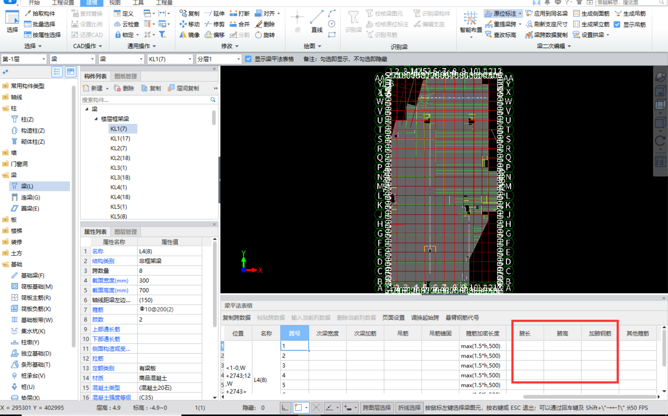Click the 按属性选择 tool

point(43,35)
